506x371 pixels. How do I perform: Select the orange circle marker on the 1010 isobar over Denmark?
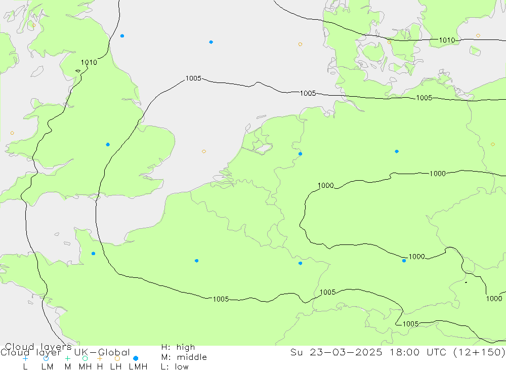(x=390, y=42)
